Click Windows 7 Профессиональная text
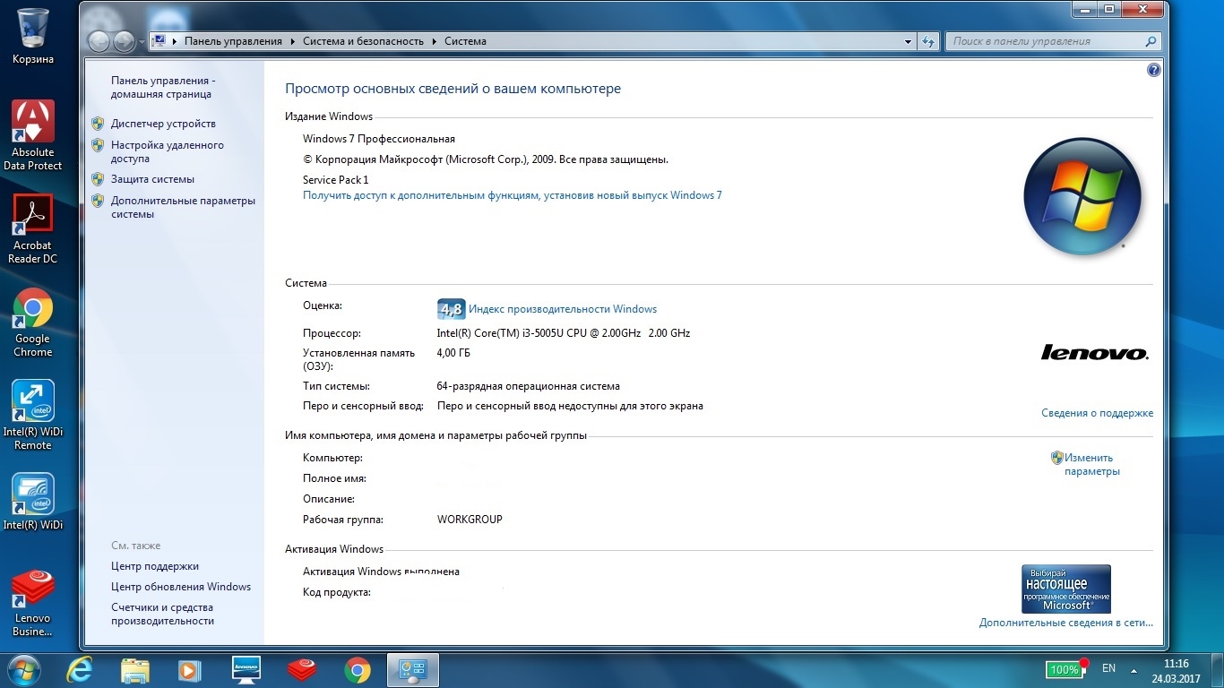 pos(379,139)
